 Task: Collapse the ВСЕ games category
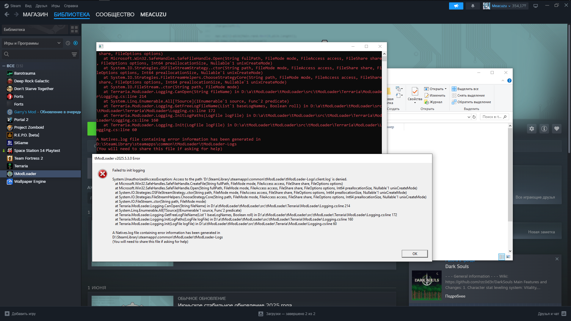[4, 66]
